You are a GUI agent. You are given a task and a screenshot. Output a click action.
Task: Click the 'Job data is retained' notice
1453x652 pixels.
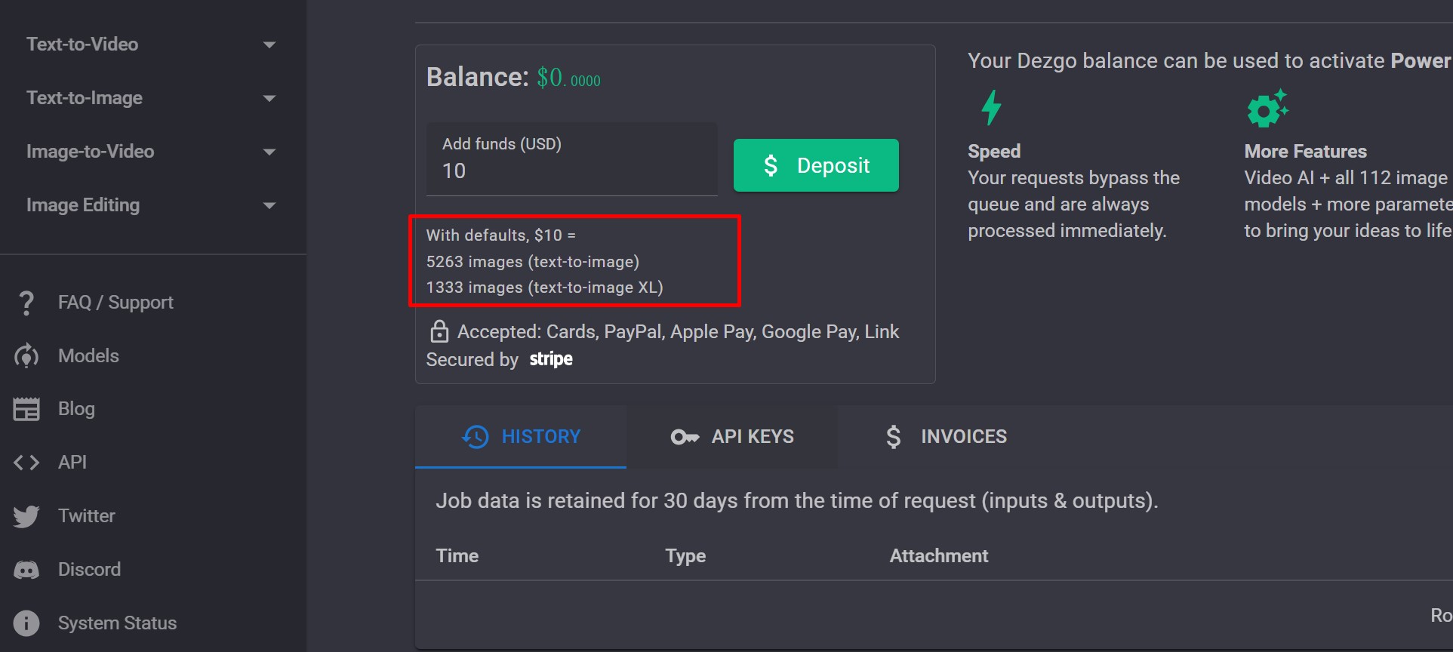(797, 501)
